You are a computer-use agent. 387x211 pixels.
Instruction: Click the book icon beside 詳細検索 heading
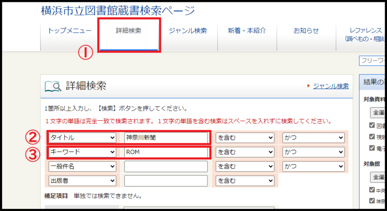tap(53, 86)
